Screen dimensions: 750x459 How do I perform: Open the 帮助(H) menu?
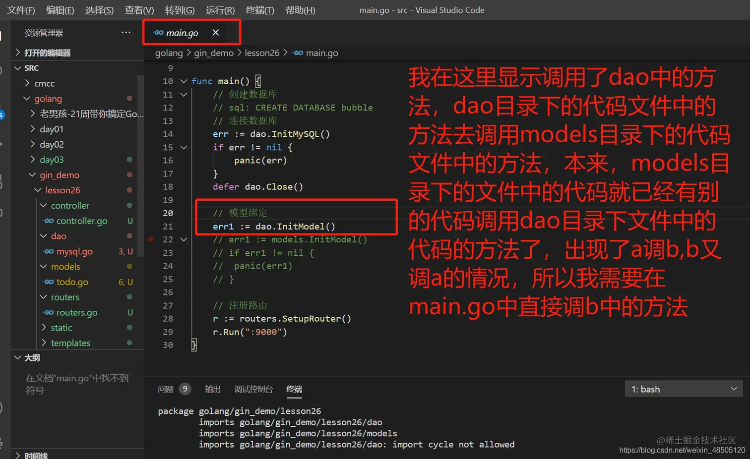300,10
